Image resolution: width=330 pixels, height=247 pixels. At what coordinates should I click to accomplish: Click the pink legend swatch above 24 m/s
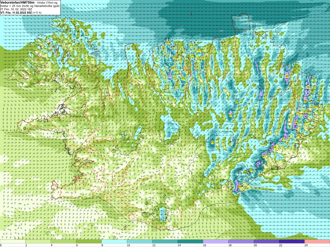click(317, 242)
